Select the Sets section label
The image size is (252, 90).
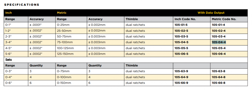[9, 60]
